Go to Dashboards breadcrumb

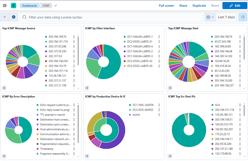click(x=30, y=5)
